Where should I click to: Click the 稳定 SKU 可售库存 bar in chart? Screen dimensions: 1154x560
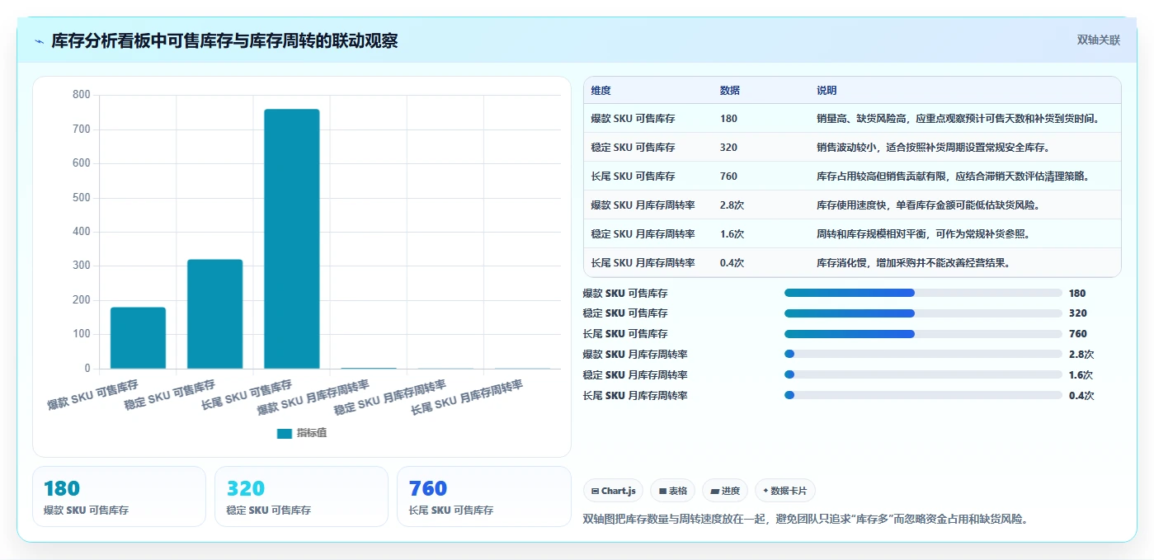[x=214, y=314]
